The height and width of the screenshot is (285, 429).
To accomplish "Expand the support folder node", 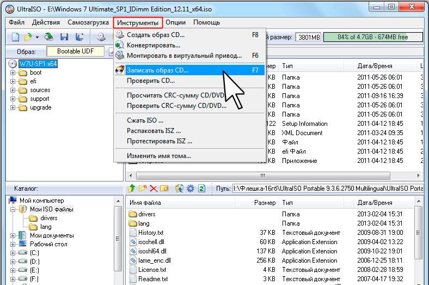I will (13, 99).
